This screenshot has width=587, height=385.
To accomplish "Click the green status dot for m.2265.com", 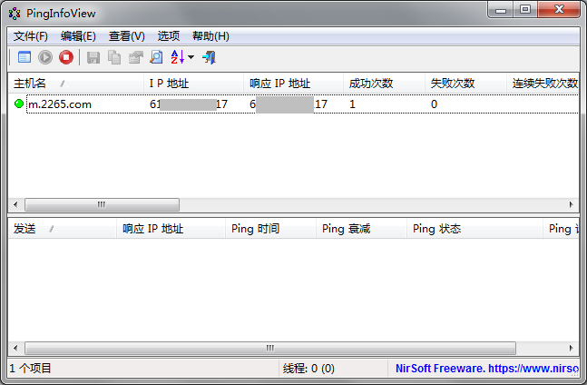I will pos(19,104).
